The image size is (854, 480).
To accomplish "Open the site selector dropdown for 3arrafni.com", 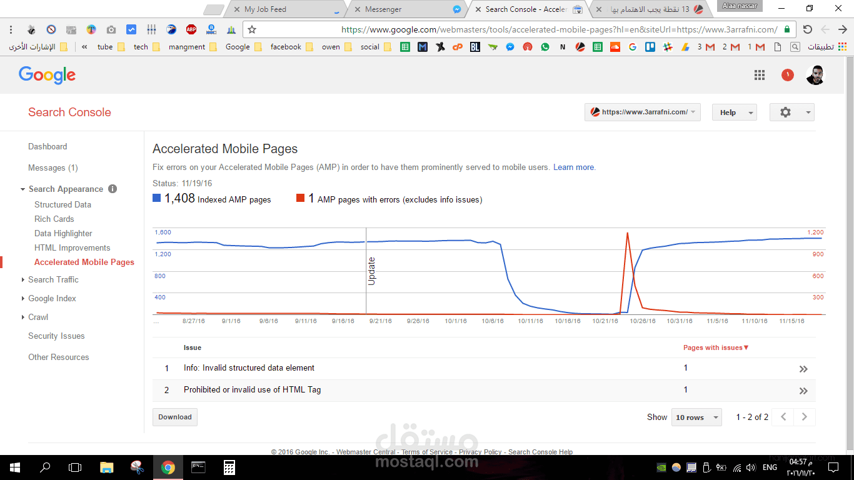I will tap(643, 112).
